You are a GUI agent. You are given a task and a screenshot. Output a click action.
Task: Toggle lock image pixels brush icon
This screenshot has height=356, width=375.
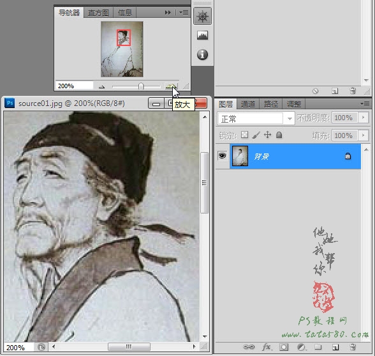click(x=256, y=135)
